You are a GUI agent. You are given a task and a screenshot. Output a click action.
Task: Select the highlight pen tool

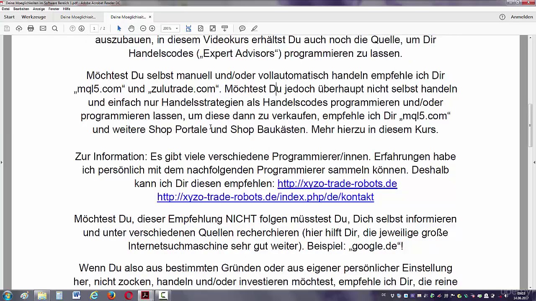coord(254,28)
